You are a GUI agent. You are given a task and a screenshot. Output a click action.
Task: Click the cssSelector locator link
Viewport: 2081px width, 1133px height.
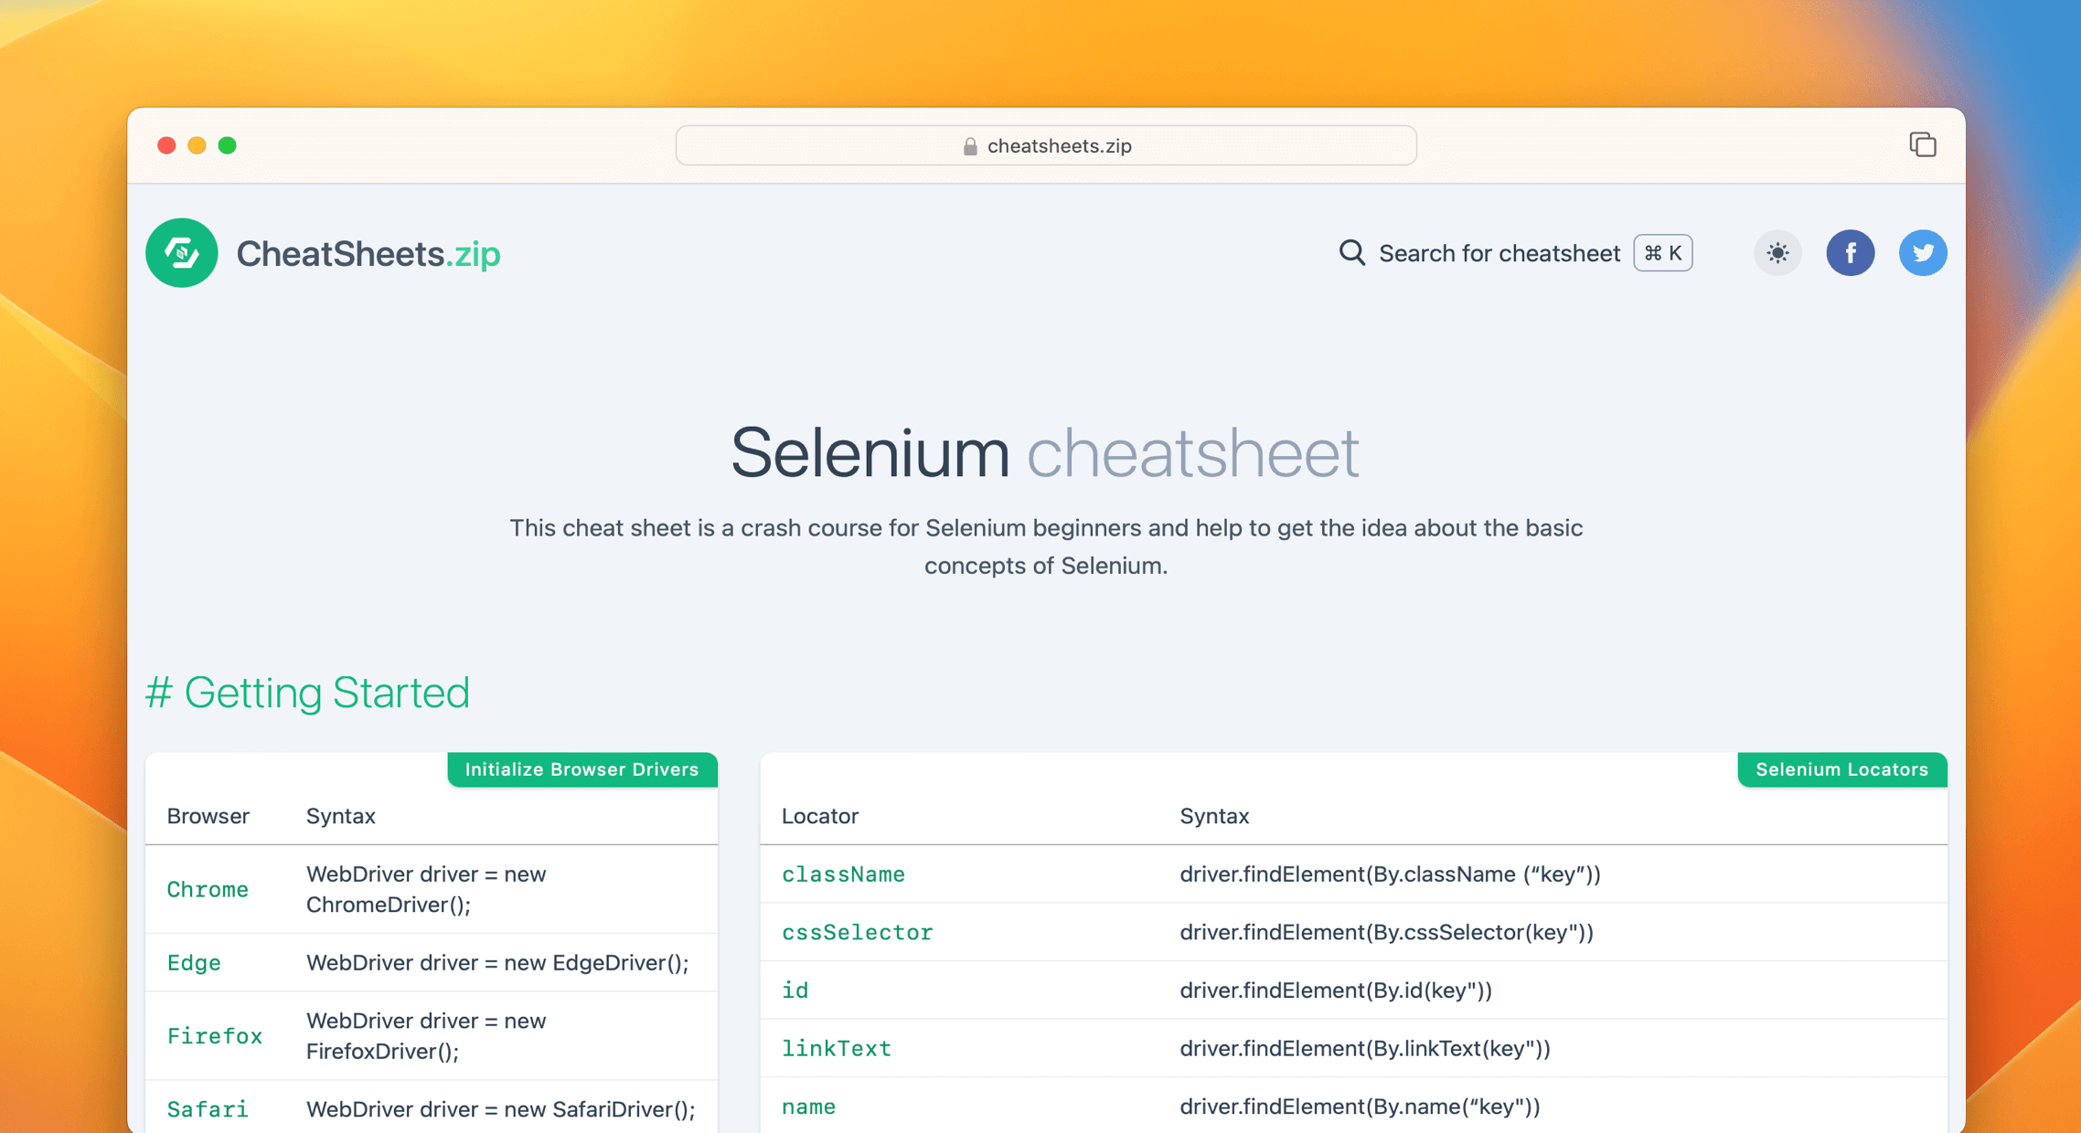(857, 932)
